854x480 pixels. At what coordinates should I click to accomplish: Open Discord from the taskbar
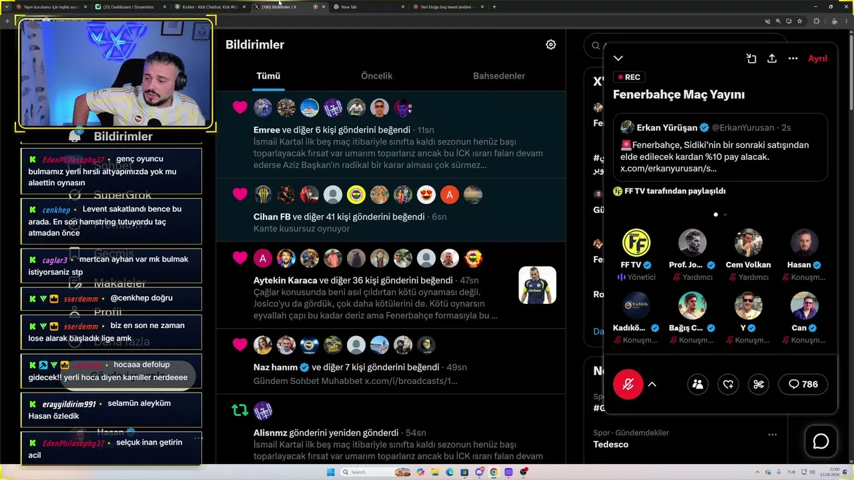pyautogui.click(x=479, y=472)
